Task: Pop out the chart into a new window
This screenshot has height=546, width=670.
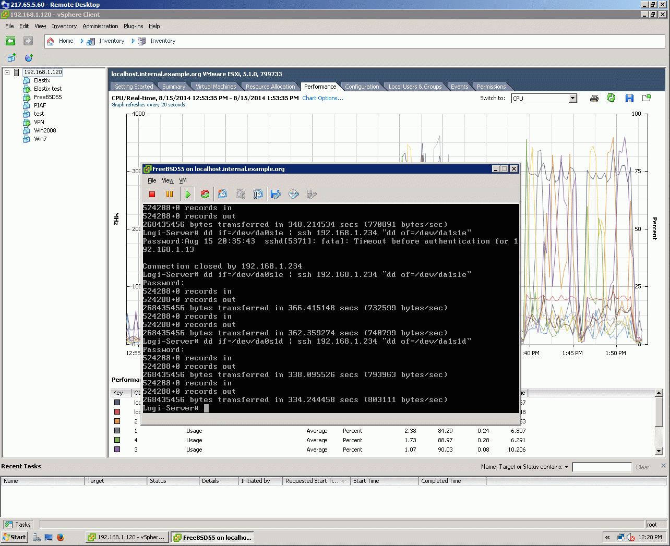Action: pyautogui.click(x=647, y=98)
